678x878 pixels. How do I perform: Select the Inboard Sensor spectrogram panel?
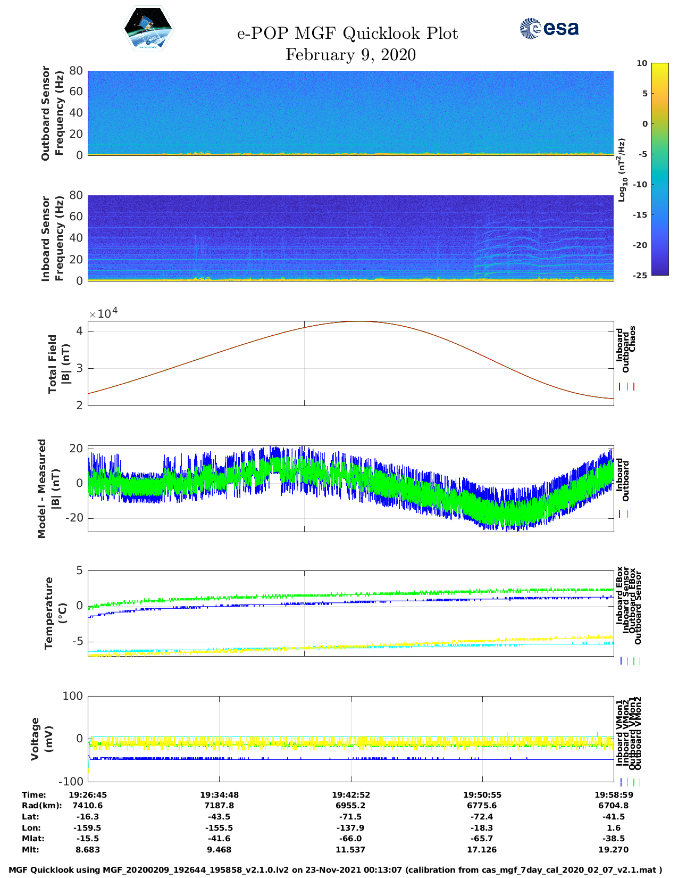[350, 238]
